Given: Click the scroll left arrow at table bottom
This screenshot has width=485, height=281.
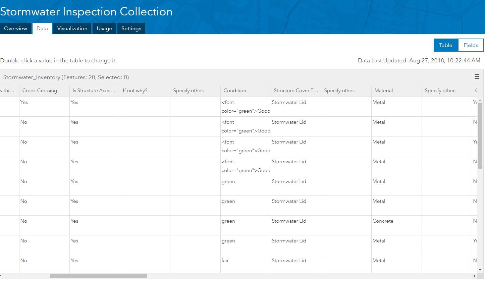Looking at the screenshot, I should [x=2, y=276].
